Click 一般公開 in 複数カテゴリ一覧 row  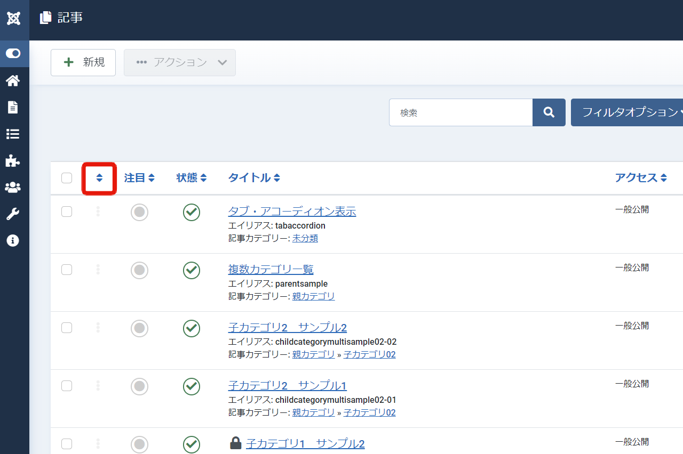pyautogui.click(x=632, y=267)
